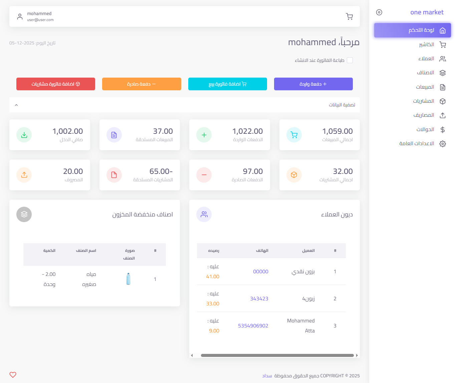Collapse the data filter panel chevron
This screenshot has height=383, width=456.
point(16,105)
